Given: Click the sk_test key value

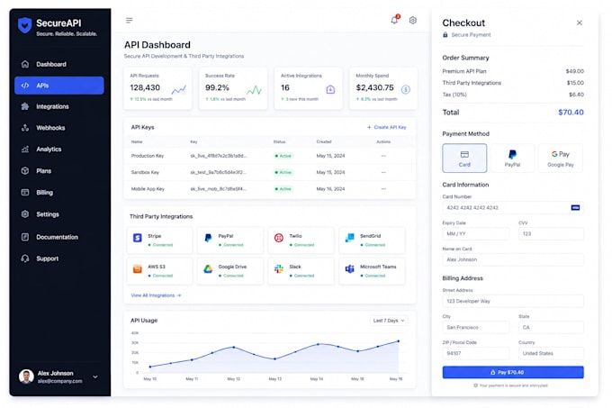Looking at the screenshot, I should tap(218, 172).
